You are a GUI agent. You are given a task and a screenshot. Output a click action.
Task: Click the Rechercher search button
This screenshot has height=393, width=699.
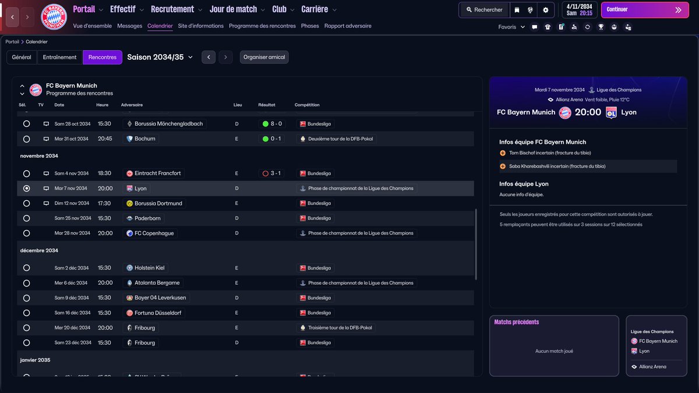[x=483, y=10]
